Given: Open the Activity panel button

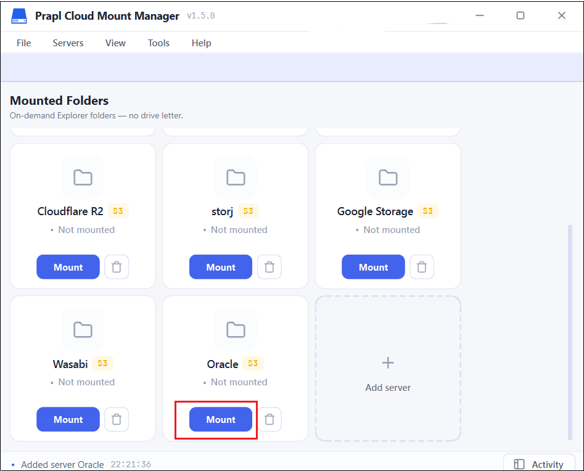Looking at the screenshot, I should coord(539,464).
